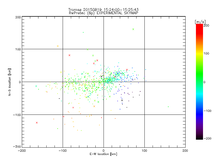Image resolution: width=218 pixels, height=164 pixels.
Task: Select the black X marker in lower right quadrant
Action: pos(122,100)
